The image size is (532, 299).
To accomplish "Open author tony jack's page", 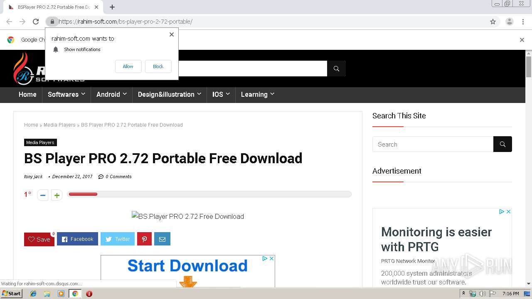I will [33, 176].
